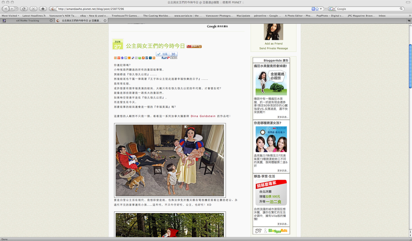Close the eXTReMe Tracking tab

click(x=51, y=21)
